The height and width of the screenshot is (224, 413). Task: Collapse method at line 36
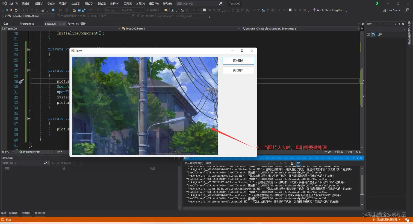click(29, 118)
